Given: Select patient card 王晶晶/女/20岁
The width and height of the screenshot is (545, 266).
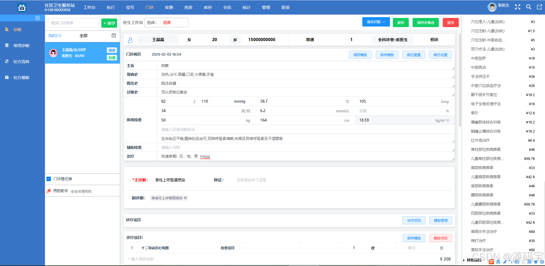Looking at the screenshot, I should click(x=83, y=53).
